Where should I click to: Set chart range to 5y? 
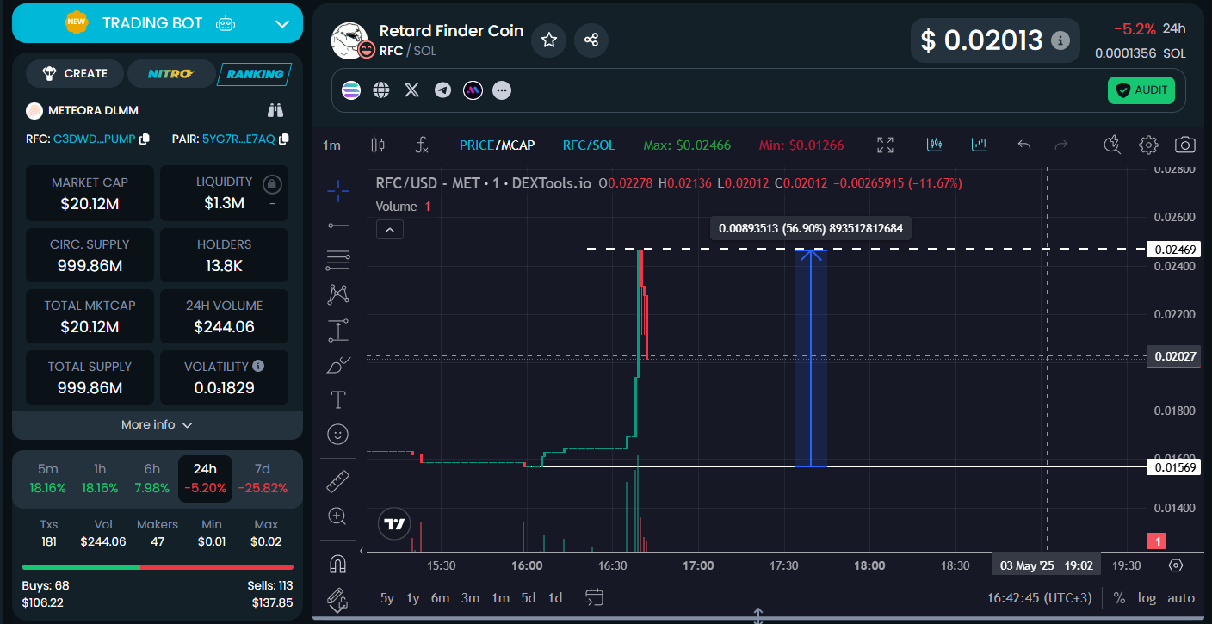coord(387,597)
